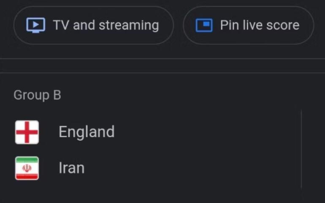Viewport: 325px width, 203px height.
Task: Click the Pin live score picture-in-picture icon
Action: click(x=204, y=25)
